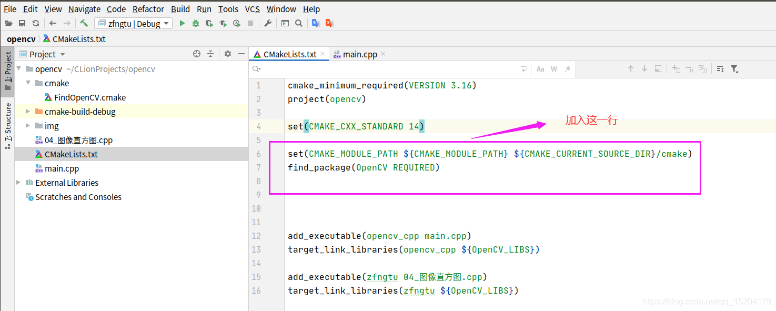This screenshot has width=776, height=311.
Task: Navigate back with the left arrow icon
Action: (x=53, y=23)
